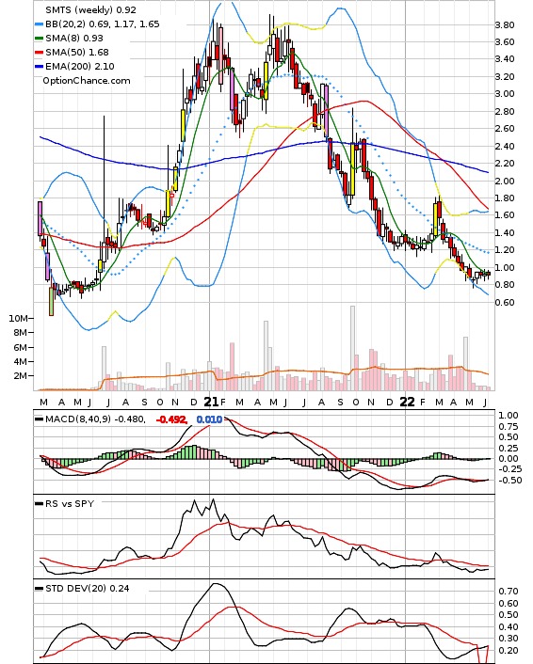
Task: Click the 0.60 price axis label
Action: click(x=505, y=302)
